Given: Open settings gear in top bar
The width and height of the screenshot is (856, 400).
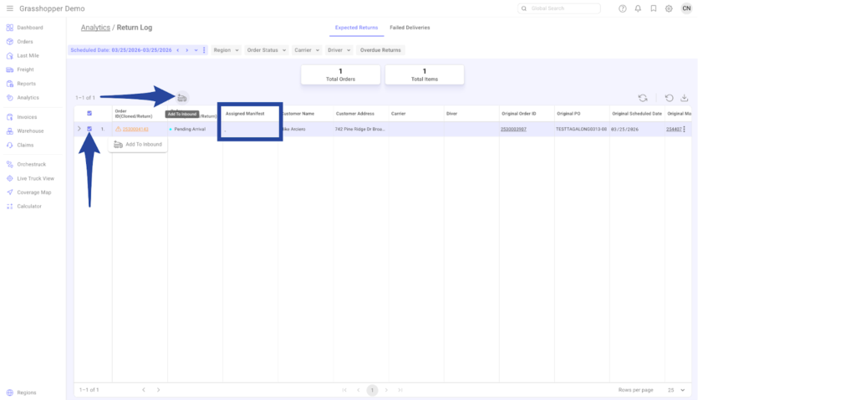Looking at the screenshot, I should 669,8.
